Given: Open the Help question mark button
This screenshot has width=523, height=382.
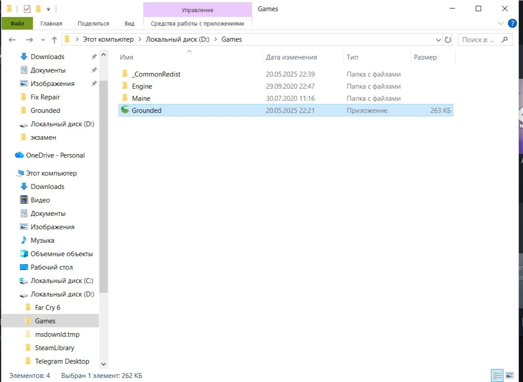Looking at the screenshot, I should point(512,23).
